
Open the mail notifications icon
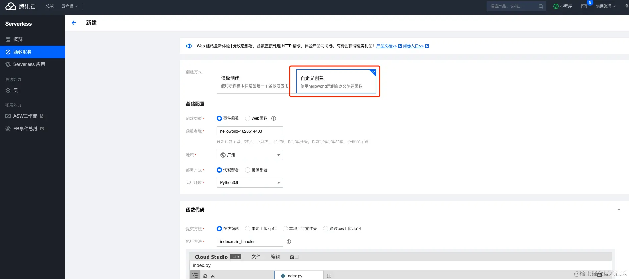[x=584, y=6]
